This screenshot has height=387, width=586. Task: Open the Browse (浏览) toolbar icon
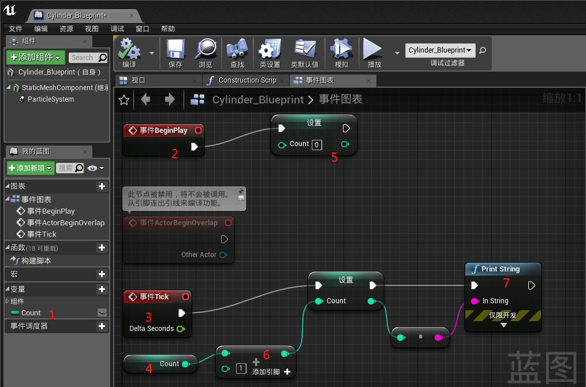(x=206, y=49)
